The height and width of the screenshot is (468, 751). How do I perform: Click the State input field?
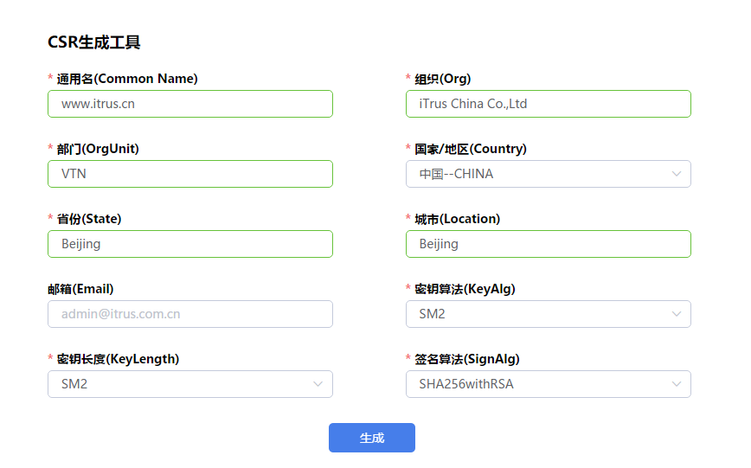tap(190, 244)
